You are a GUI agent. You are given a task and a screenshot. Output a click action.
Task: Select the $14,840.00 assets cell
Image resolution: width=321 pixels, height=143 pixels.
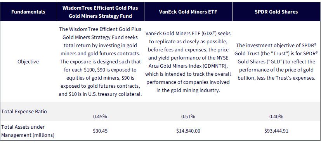pos(188,131)
